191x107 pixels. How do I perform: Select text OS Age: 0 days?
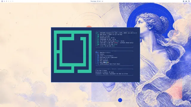pyautogui.click(x=102, y=70)
